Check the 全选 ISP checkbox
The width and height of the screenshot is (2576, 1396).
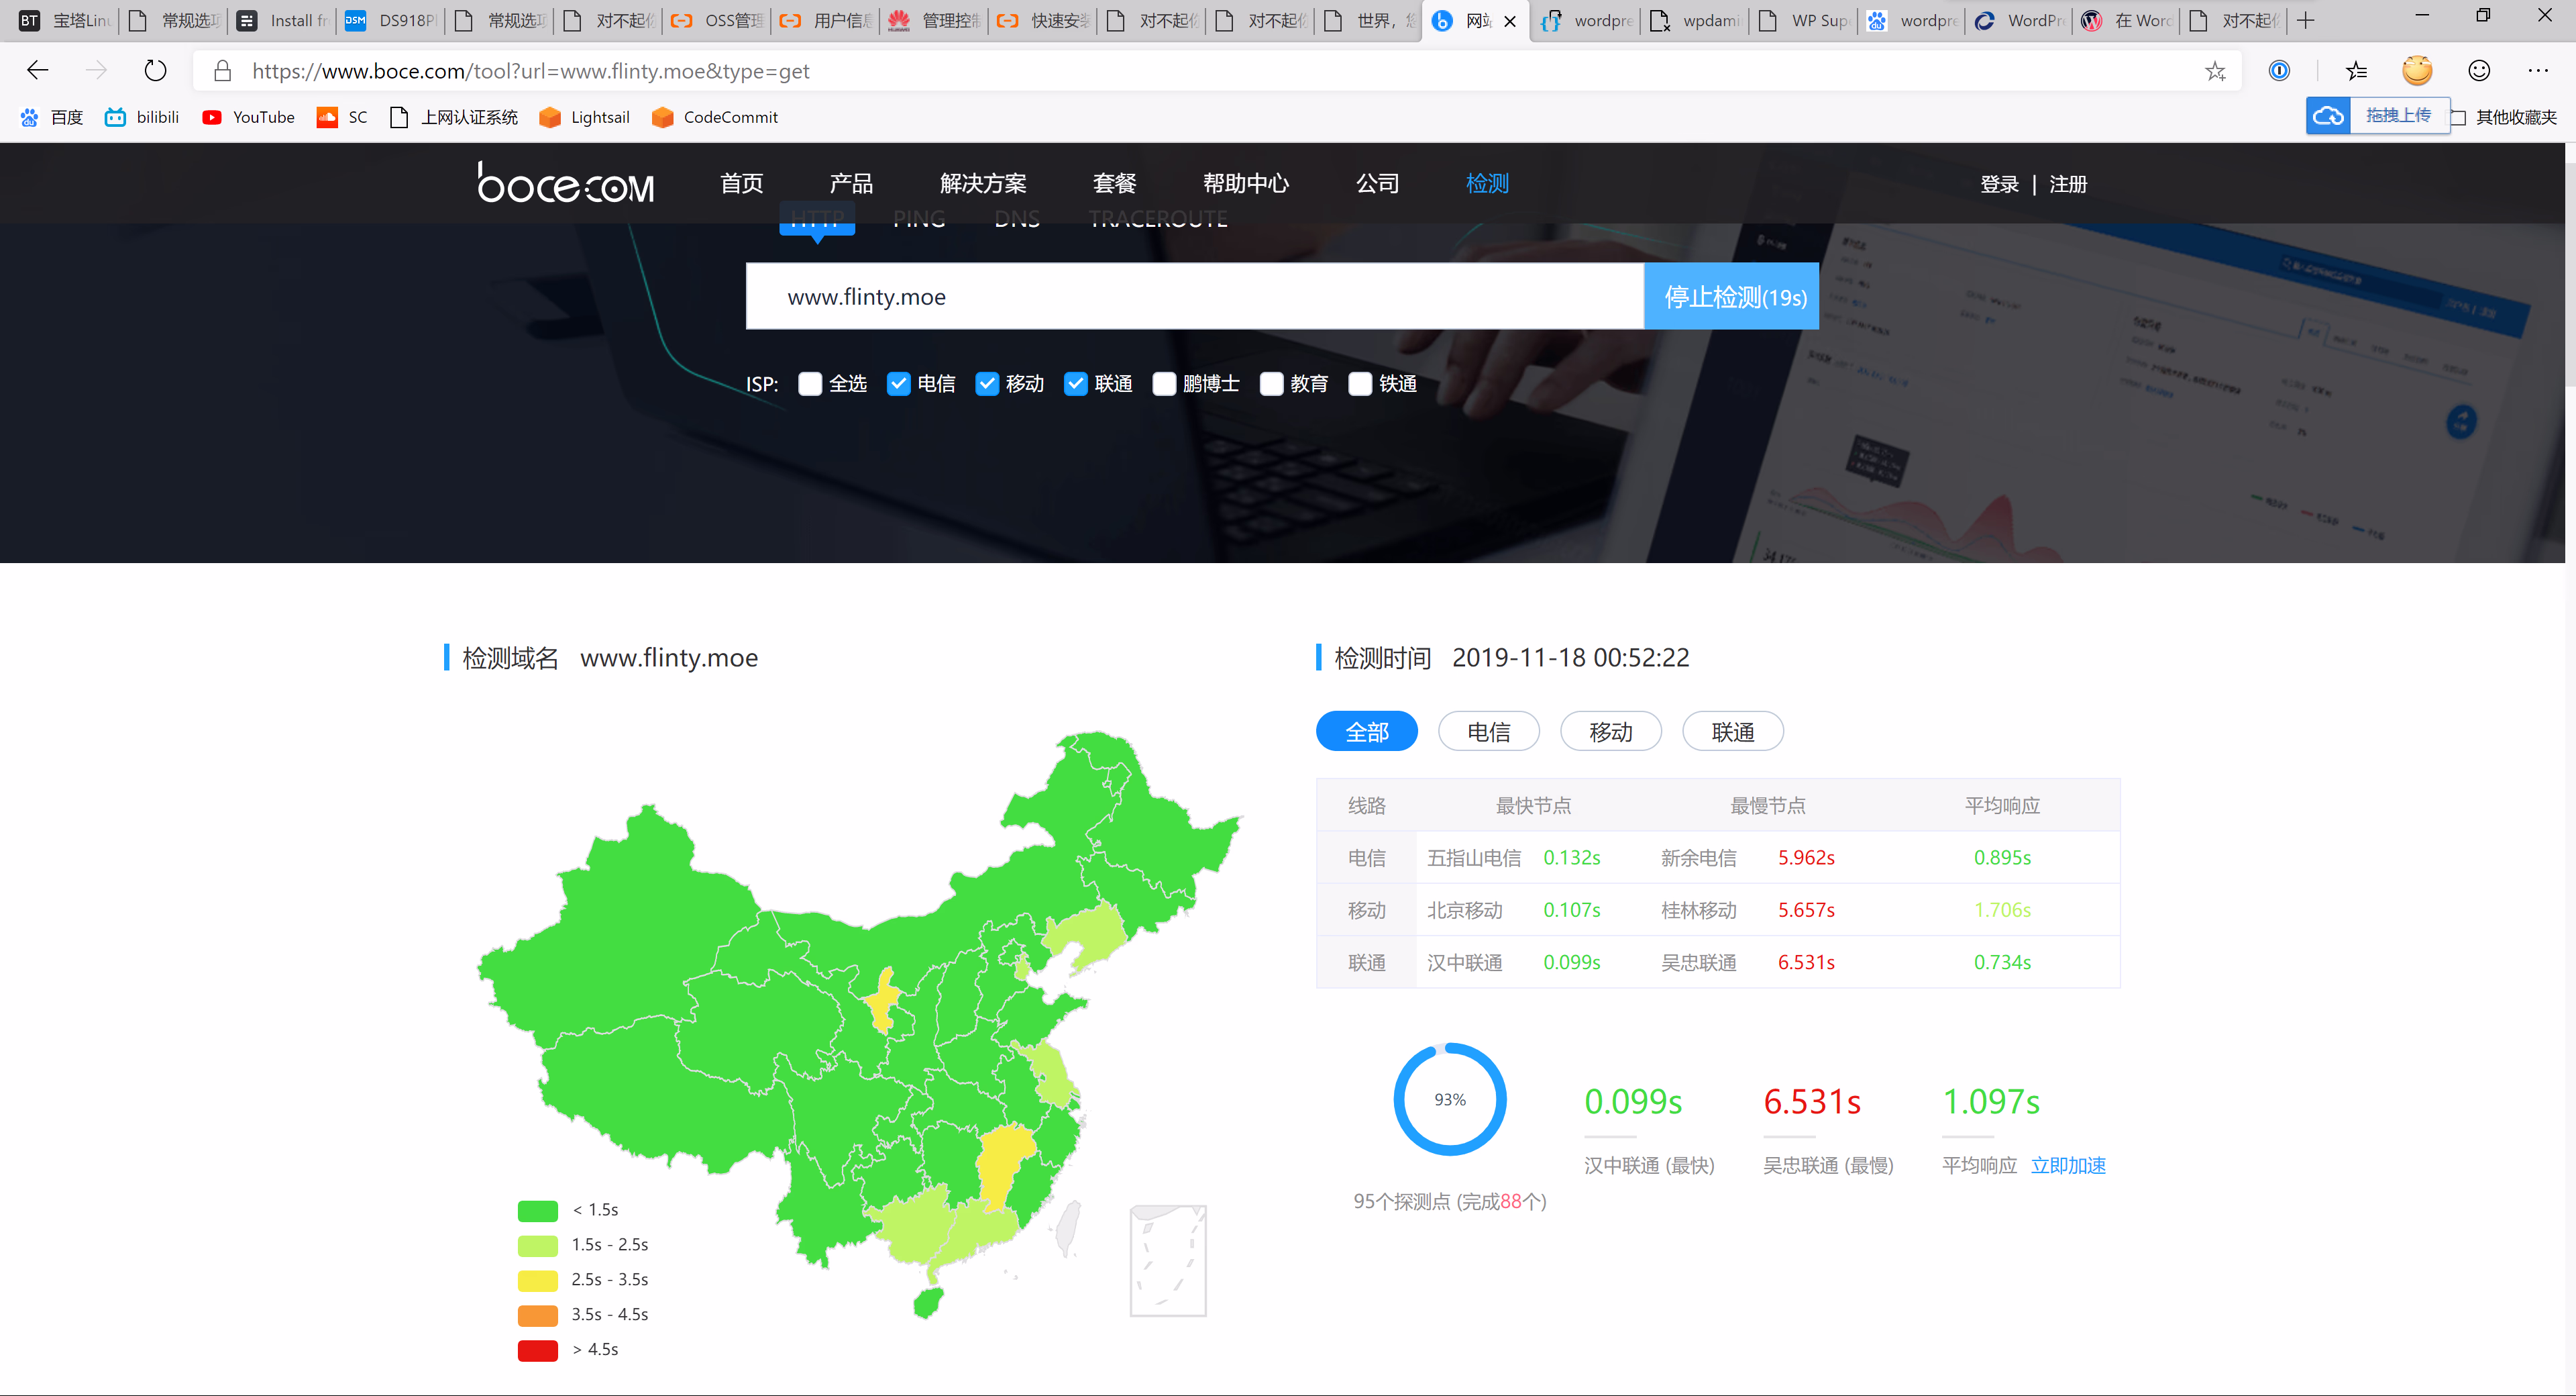pos(810,385)
